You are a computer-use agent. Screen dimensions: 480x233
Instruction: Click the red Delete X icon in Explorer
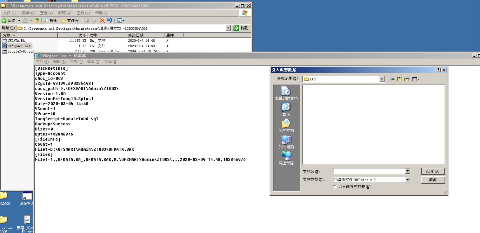[102, 21]
